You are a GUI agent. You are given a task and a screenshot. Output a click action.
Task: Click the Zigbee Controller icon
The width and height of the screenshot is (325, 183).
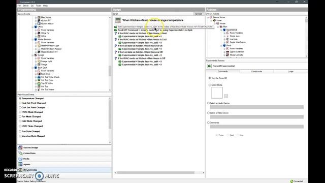pyautogui.click(x=227, y=52)
